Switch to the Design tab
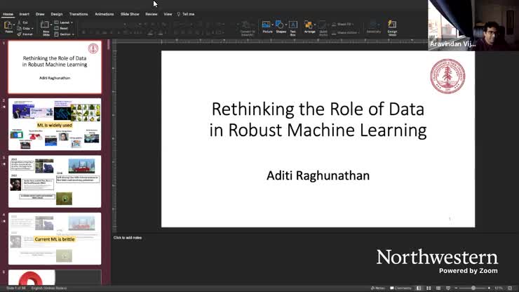 pyautogui.click(x=57, y=14)
